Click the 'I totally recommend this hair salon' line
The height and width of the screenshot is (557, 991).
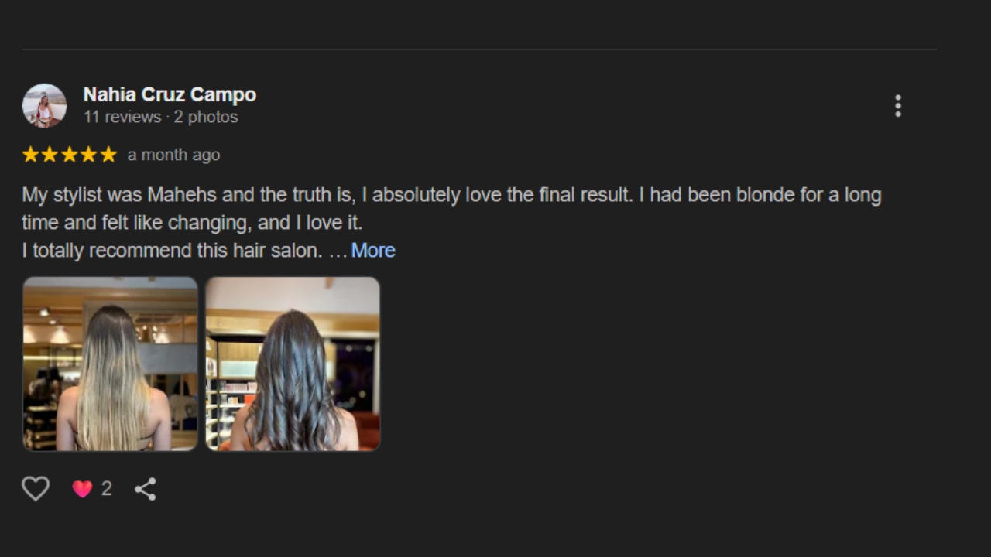pos(172,251)
